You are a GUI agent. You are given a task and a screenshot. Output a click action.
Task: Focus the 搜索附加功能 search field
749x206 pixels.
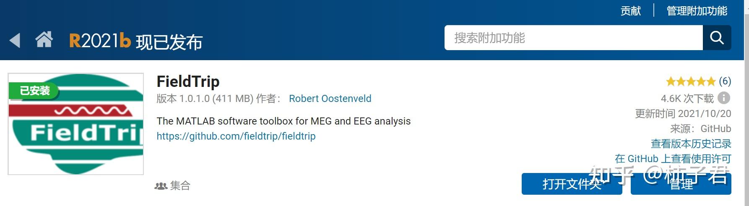[x=573, y=38]
